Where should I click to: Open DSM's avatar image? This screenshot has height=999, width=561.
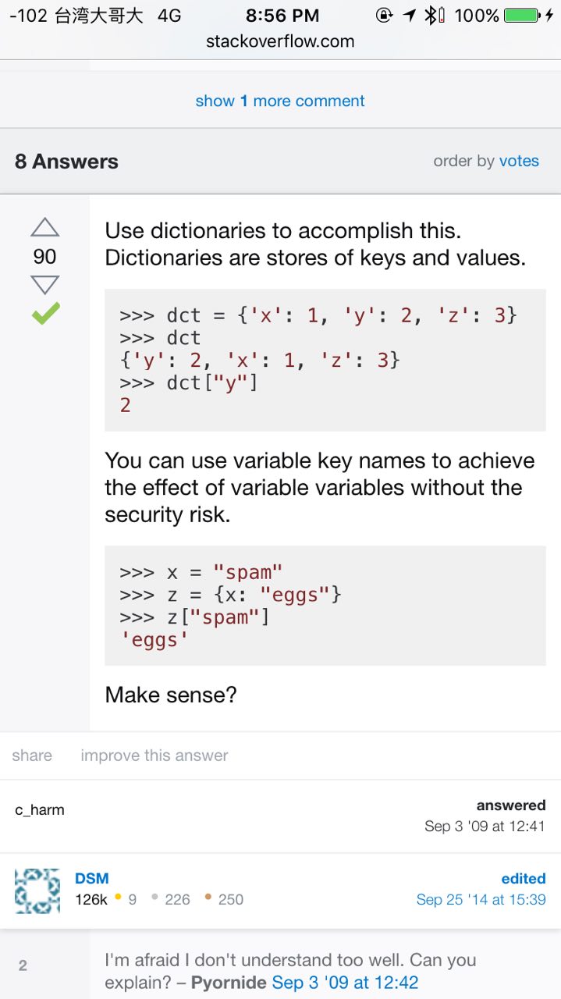pos(37,891)
